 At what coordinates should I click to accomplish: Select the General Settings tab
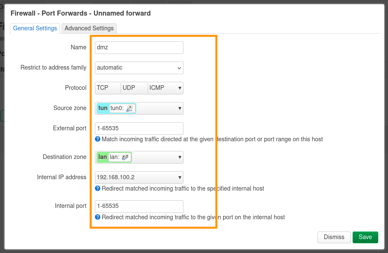click(35, 28)
